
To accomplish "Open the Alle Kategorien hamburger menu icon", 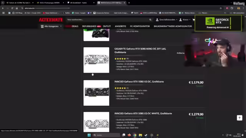I will tap(42, 26).
